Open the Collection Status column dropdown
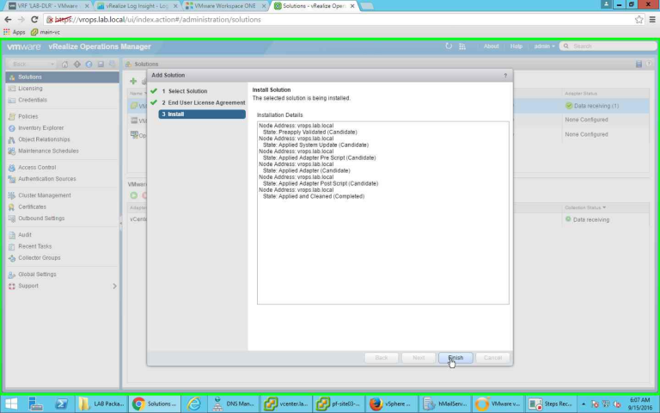Screen dimensions: 660x413 604,207
